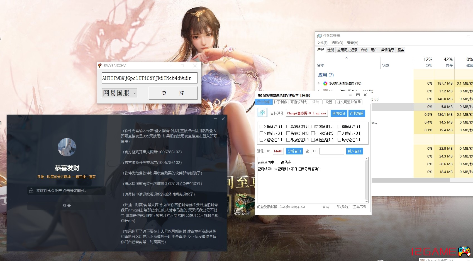The height and width of the screenshot is (261, 473).
Task: Sort Task Manager by the CPU column
Action: coord(424,62)
